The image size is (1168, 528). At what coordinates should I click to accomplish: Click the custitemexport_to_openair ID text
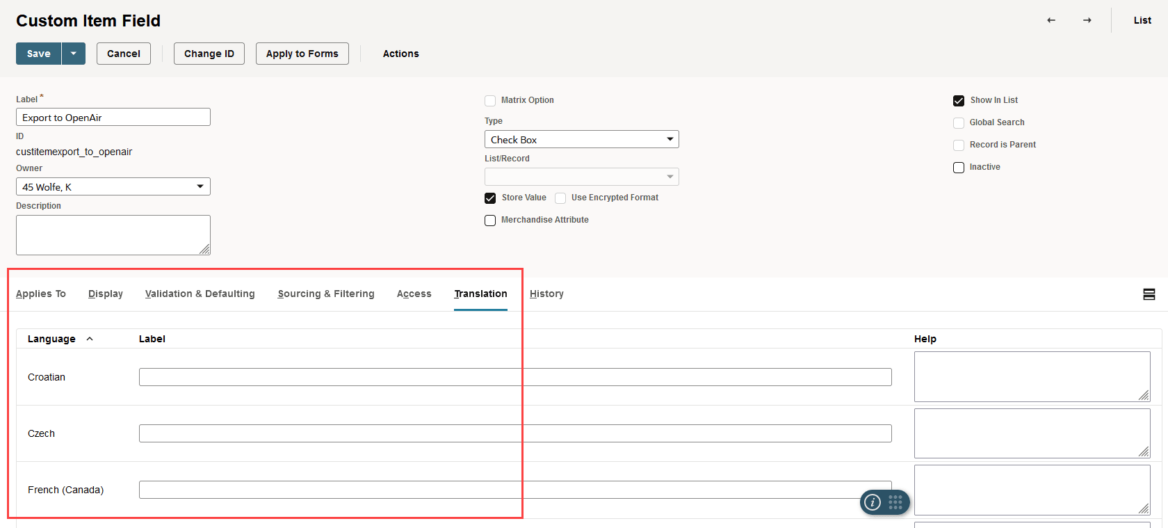pos(74,152)
